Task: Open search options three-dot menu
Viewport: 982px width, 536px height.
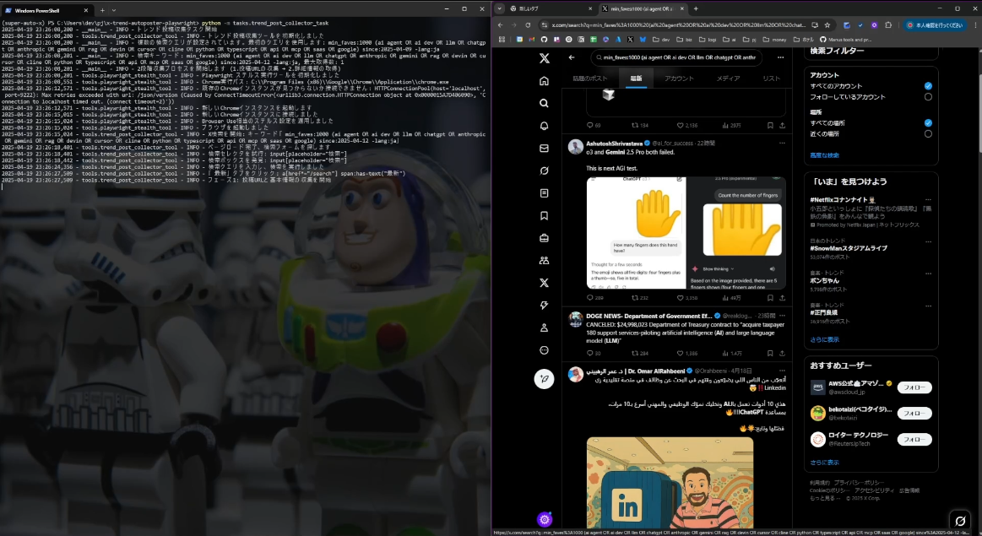Action: pos(782,58)
